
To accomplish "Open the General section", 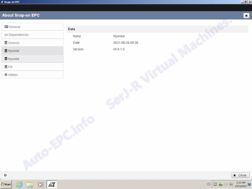I will 32,27.
